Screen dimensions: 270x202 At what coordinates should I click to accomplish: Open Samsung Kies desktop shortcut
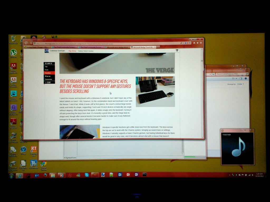[33, 150]
